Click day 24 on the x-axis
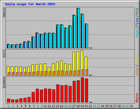 point(103,106)
